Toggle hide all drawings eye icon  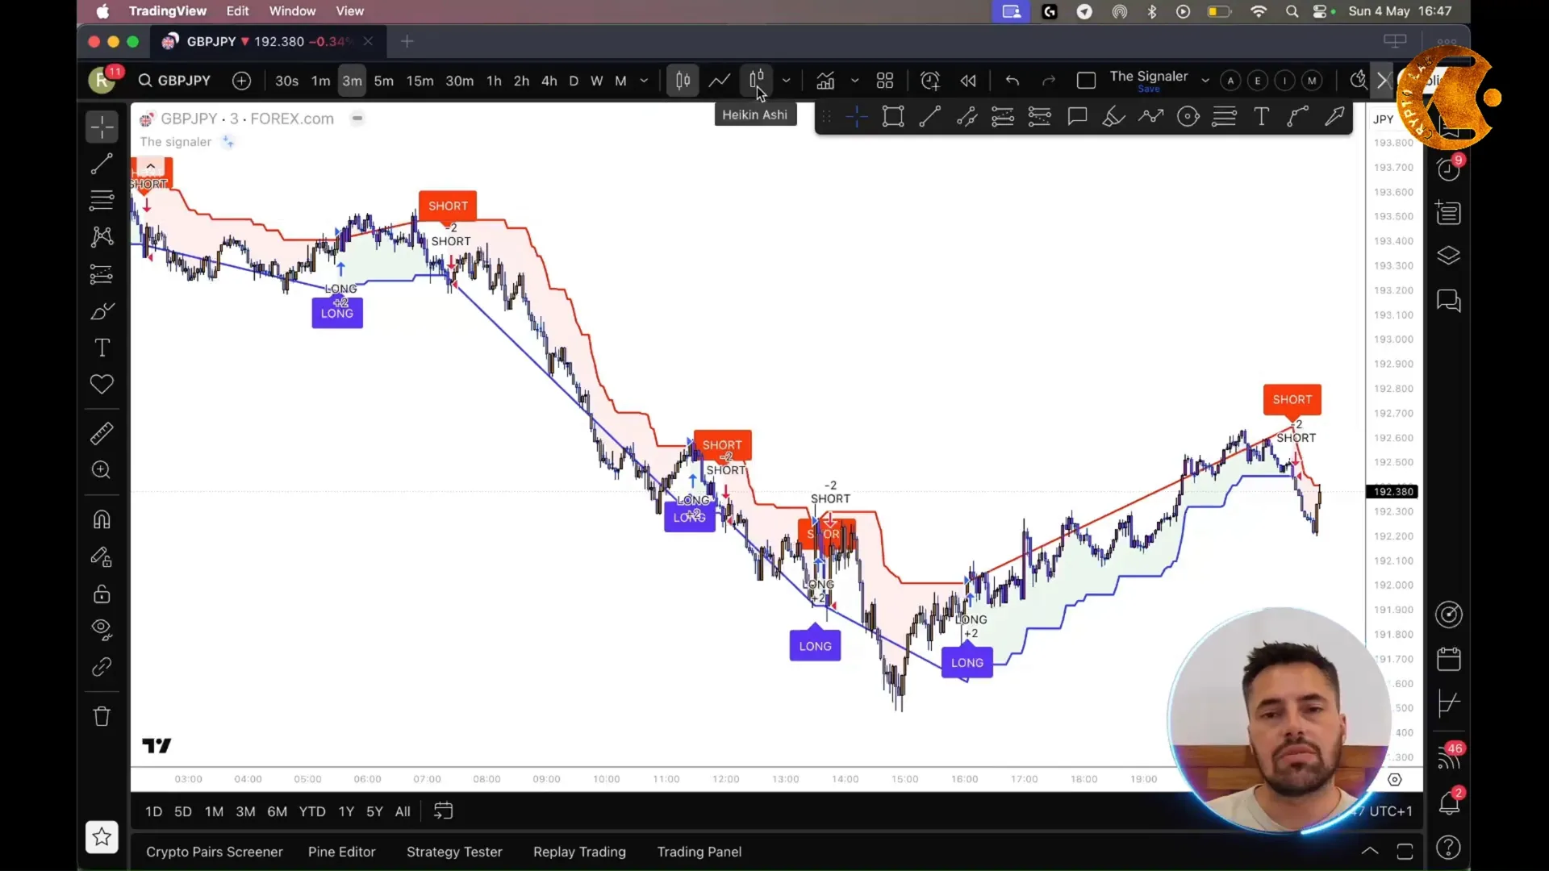click(102, 630)
